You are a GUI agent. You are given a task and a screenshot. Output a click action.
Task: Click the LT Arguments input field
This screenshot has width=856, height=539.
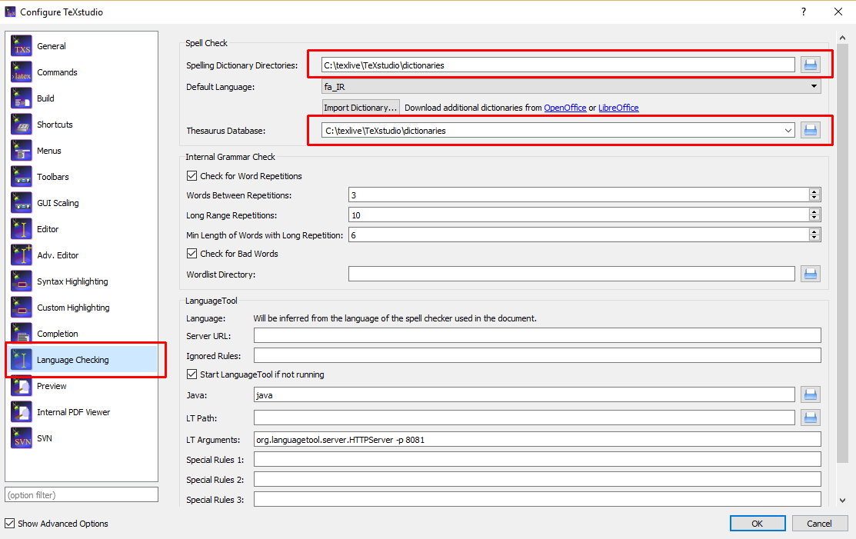(537, 440)
